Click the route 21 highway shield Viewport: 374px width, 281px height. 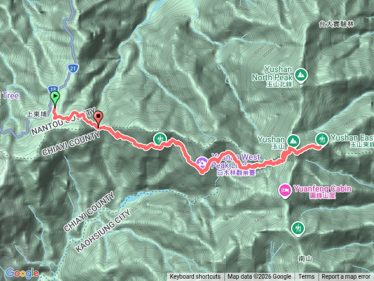point(72,68)
